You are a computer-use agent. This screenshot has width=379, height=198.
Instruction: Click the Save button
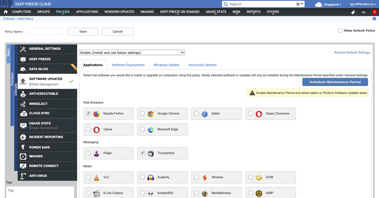click(x=83, y=32)
